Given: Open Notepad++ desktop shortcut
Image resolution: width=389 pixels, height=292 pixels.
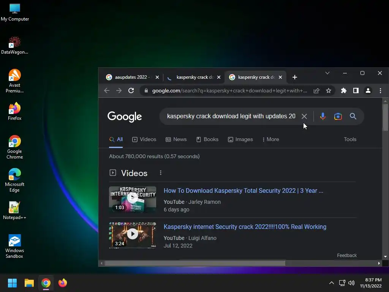Looking at the screenshot, I should [x=15, y=211].
